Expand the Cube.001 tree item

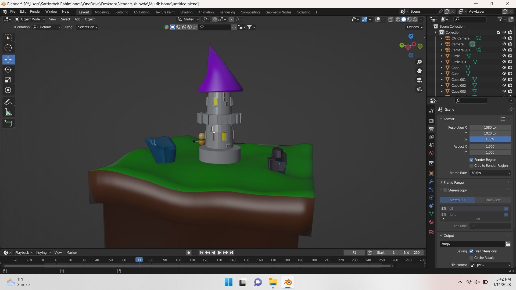coord(441,80)
